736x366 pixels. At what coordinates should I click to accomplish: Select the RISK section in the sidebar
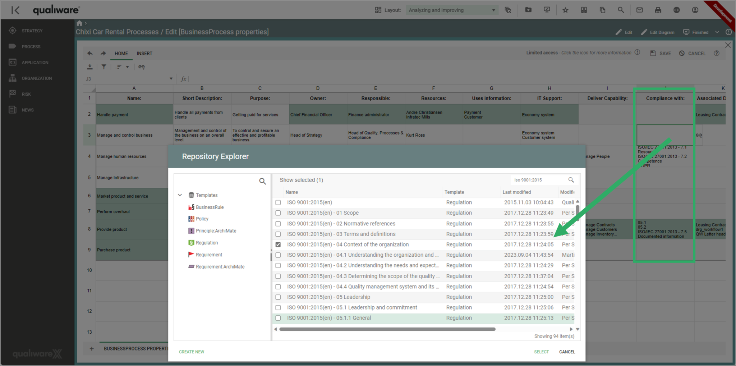coord(26,94)
